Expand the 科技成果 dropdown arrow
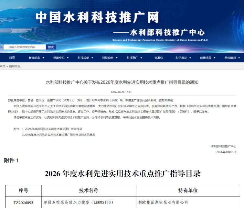 [92, 58]
